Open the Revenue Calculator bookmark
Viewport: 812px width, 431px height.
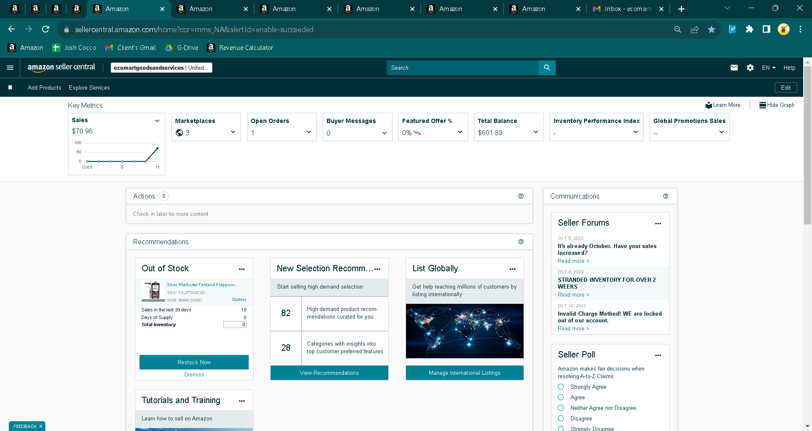(240, 48)
